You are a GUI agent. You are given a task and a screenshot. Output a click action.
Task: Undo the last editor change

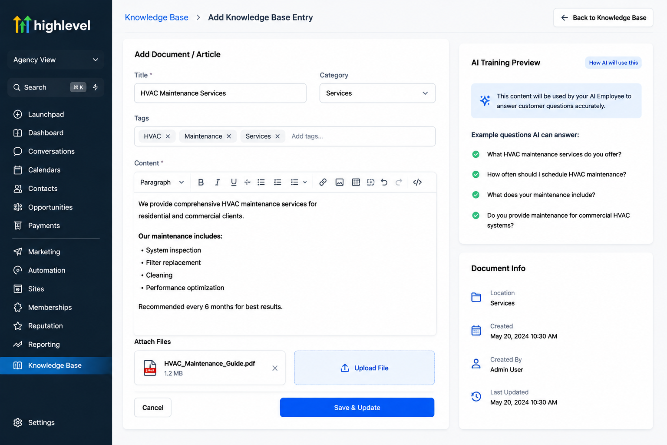tap(384, 183)
